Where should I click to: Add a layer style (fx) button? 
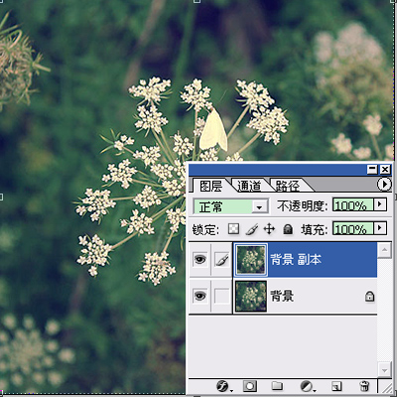click(x=223, y=386)
